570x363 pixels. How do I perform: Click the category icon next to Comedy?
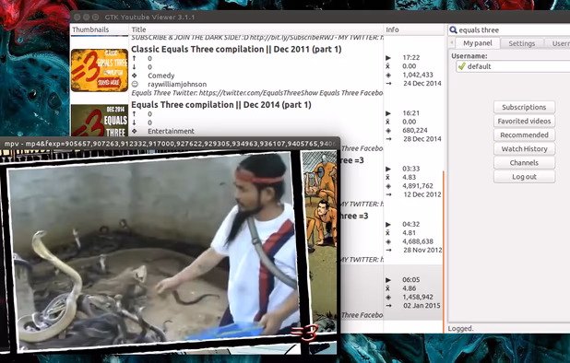point(134,76)
